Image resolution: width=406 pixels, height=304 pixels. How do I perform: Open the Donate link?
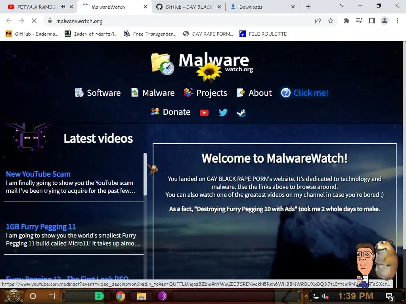click(176, 112)
